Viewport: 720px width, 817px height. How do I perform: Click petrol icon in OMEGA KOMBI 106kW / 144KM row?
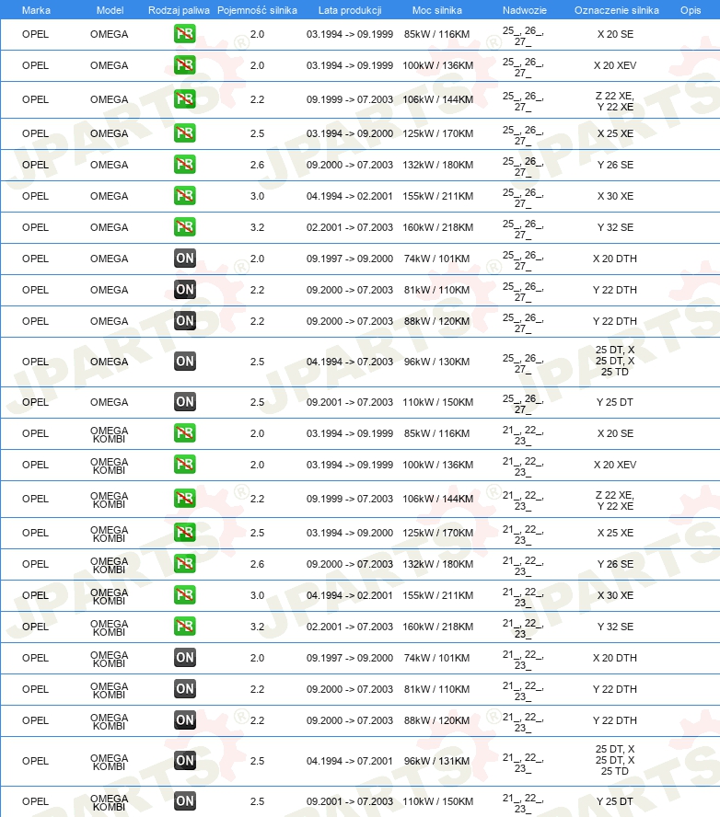pyautogui.click(x=184, y=499)
